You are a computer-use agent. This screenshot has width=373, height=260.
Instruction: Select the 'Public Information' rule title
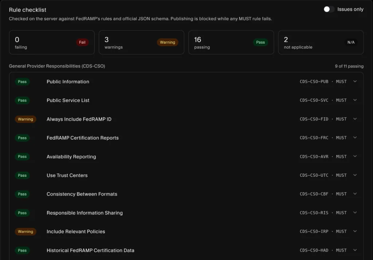(x=68, y=82)
